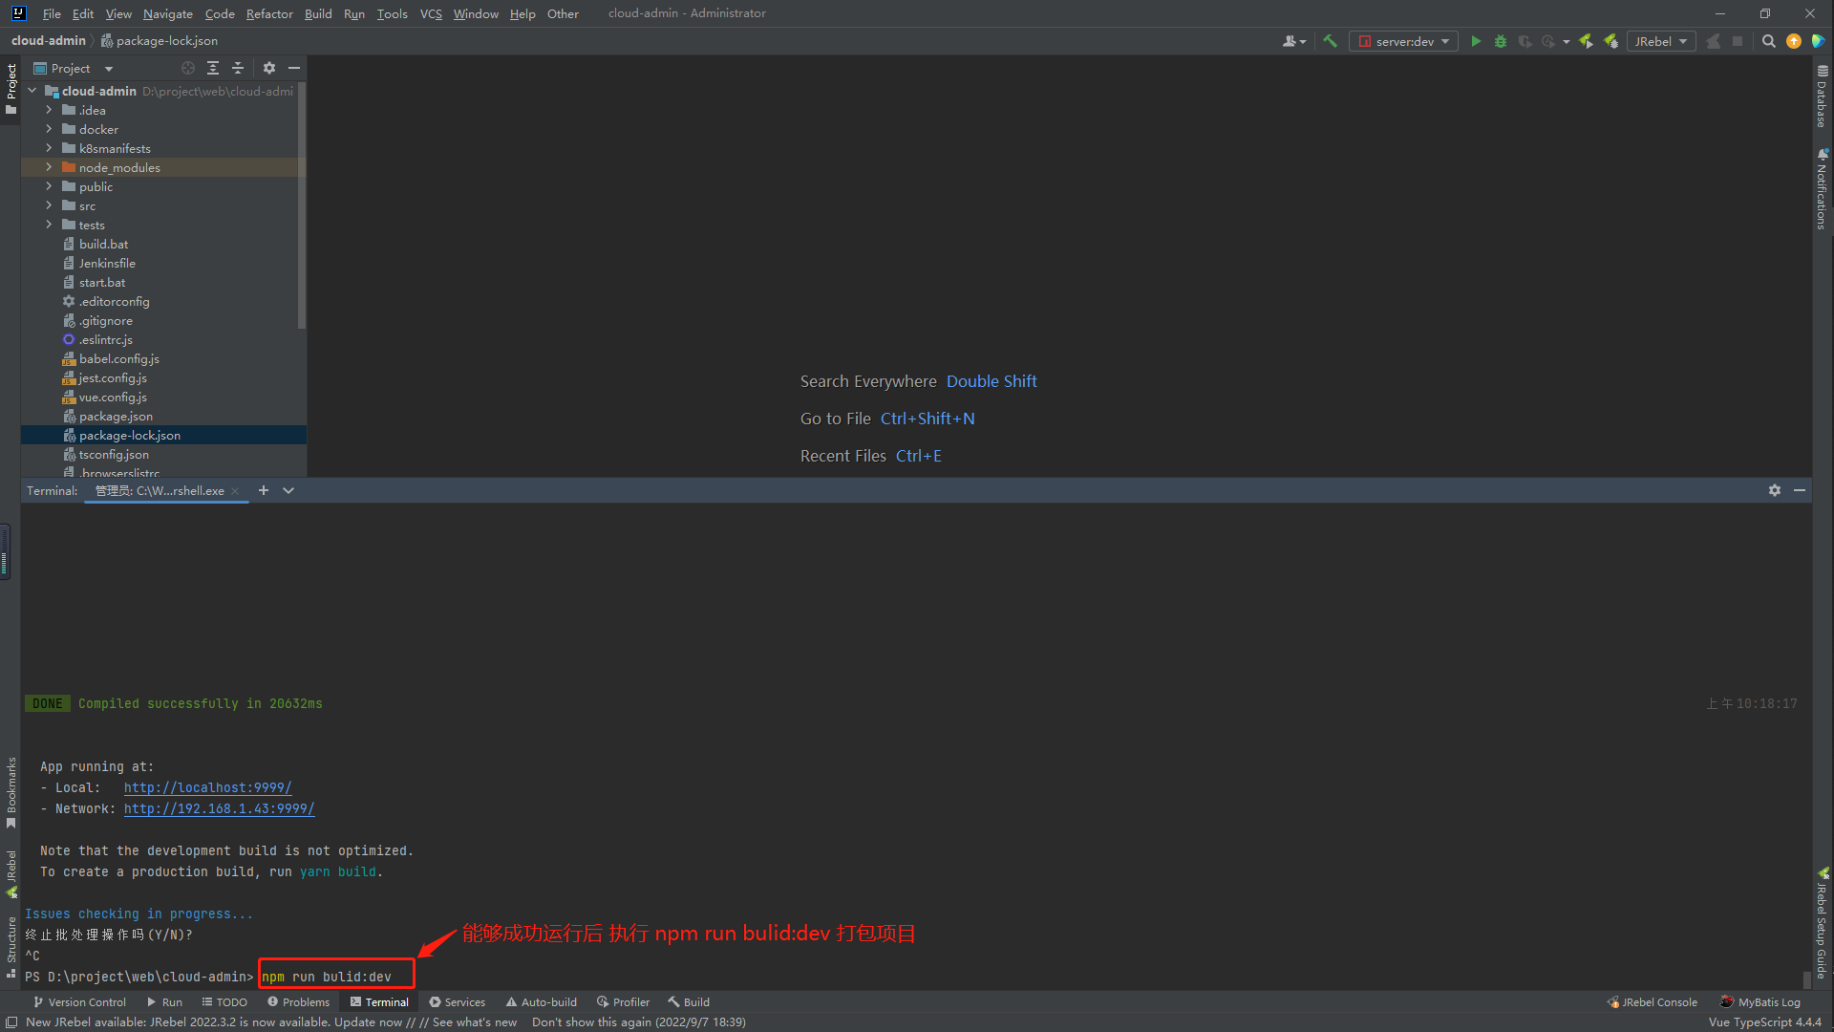Open Project panel settings gear
Screen dimensions: 1834x1032
coord(269,68)
